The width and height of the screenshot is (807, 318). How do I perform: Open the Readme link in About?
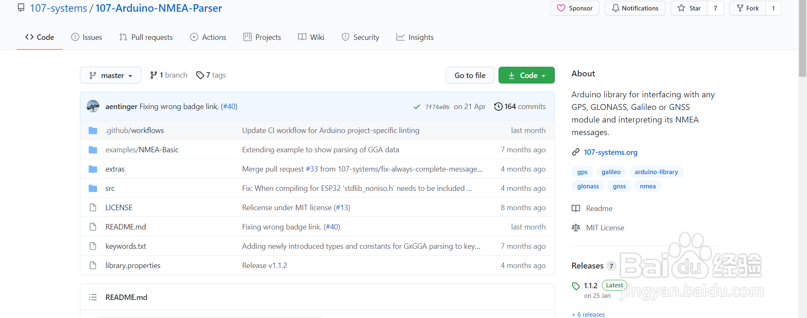(x=592, y=209)
